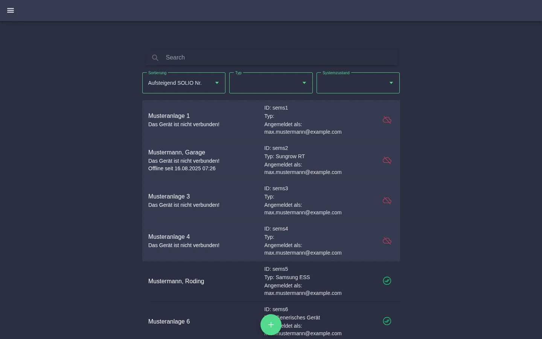Expand the Typ filter dropdown
The height and width of the screenshot is (339, 542).
coord(271,83)
